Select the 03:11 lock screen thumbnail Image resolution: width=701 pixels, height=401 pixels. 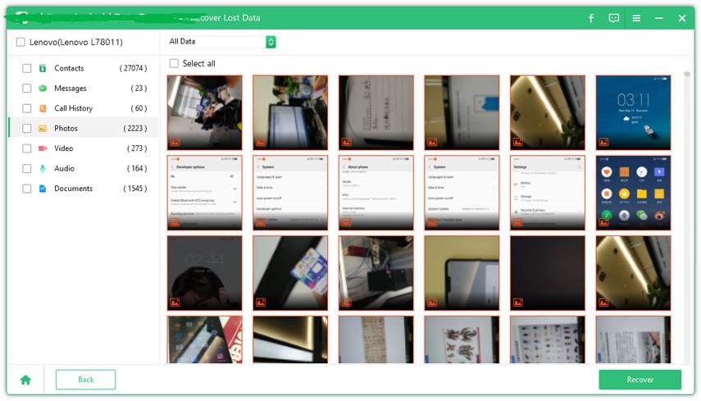(633, 112)
